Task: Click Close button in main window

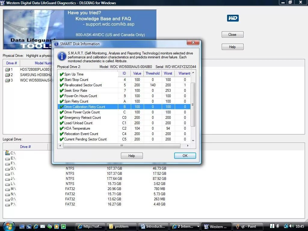Action: (x=233, y=35)
